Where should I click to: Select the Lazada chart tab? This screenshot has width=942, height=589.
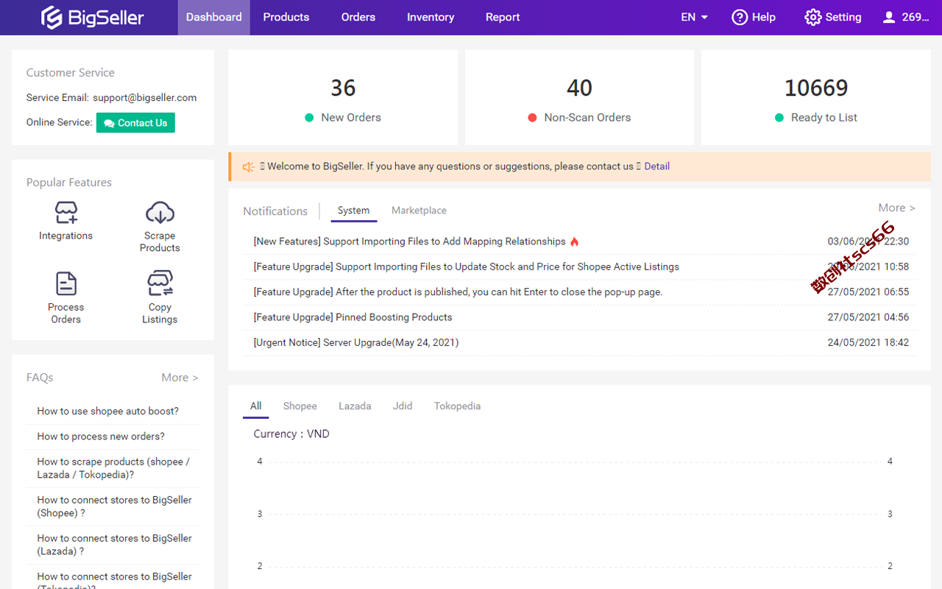(x=355, y=406)
